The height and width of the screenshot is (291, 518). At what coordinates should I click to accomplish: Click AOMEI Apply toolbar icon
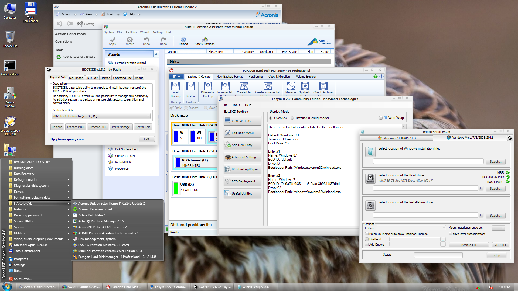(x=113, y=41)
